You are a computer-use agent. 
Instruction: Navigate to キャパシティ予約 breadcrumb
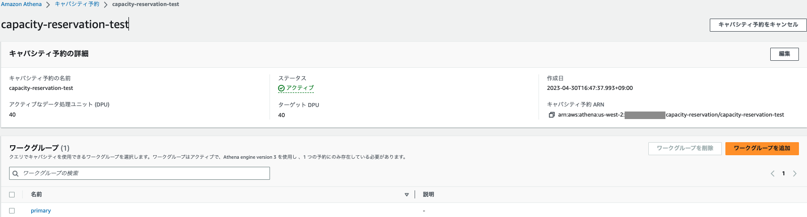coord(77,4)
